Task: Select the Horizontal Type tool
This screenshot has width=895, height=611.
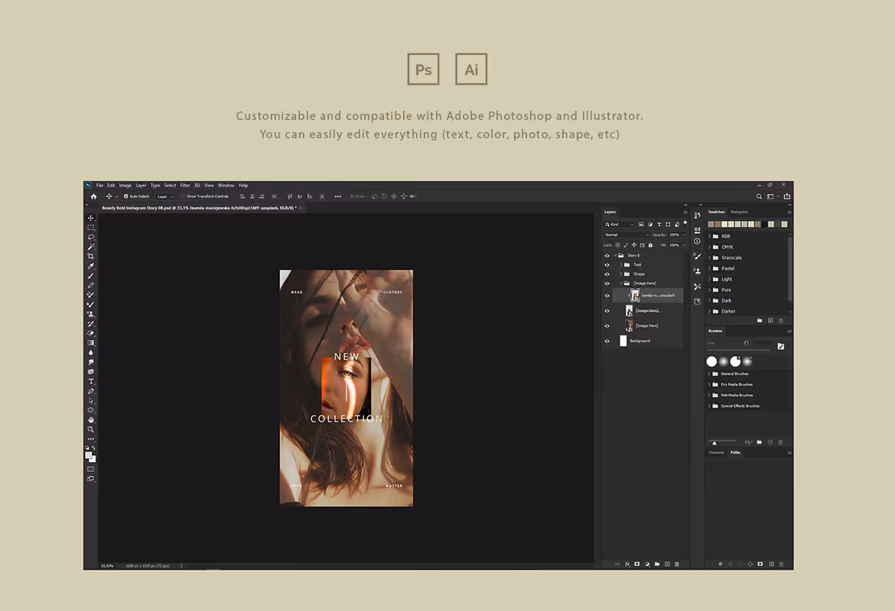Action: click(x=91, y=381)
